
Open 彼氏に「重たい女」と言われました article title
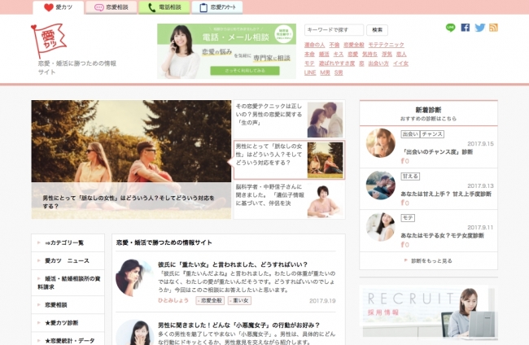click(233, 264)
